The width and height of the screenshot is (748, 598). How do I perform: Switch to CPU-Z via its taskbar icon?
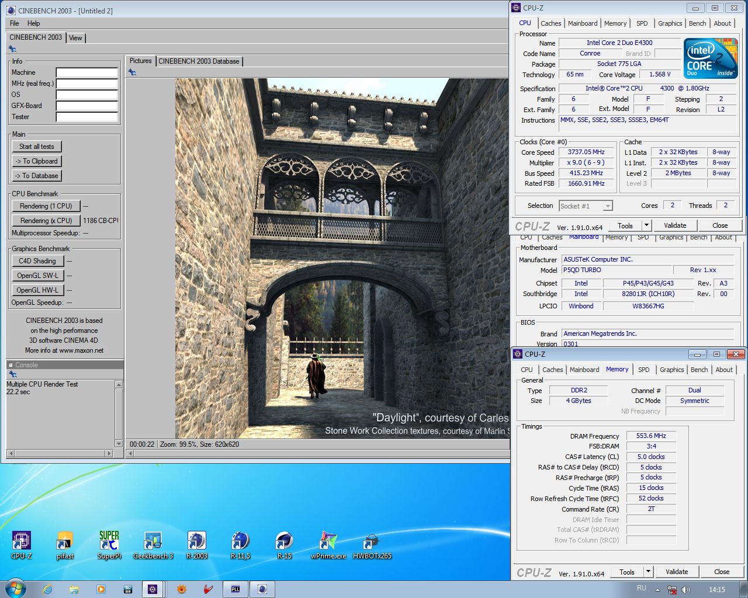click(x=153, y=589)
